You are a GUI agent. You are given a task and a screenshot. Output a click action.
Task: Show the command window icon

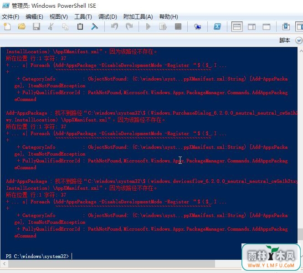click(x=286, y=26)
